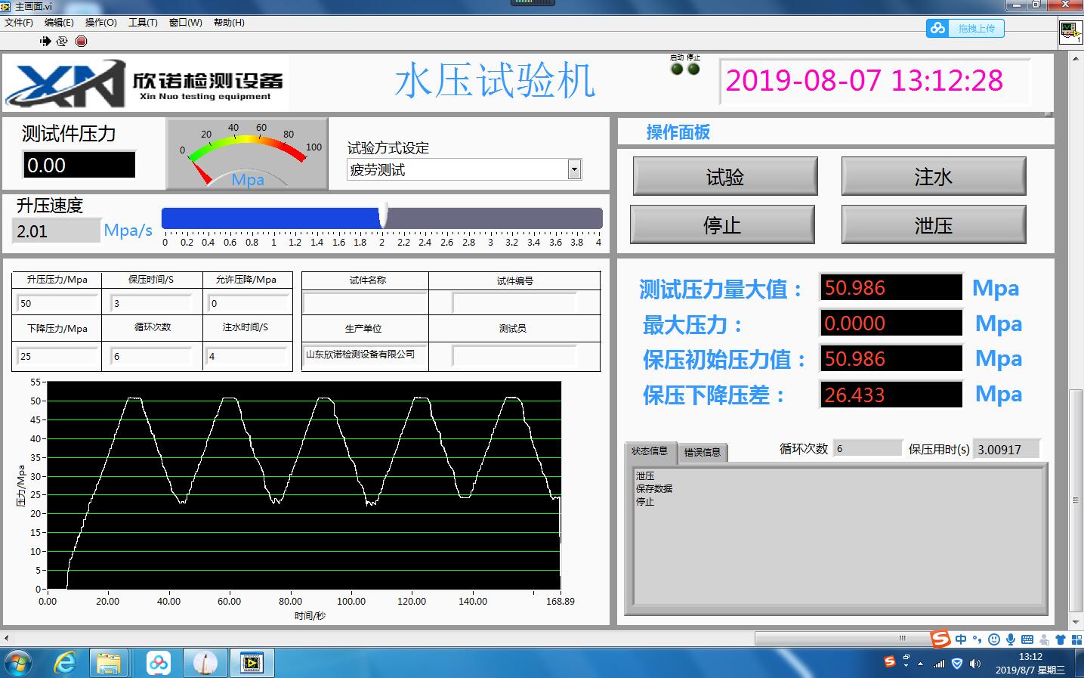
Task: Click the red Abort Execution icon
Action: click(x=82, y=41)
